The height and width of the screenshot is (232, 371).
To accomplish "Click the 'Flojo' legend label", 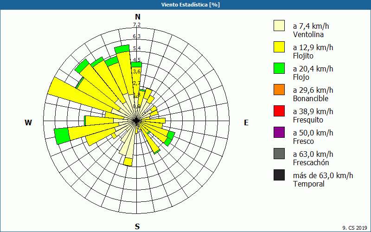I will coord(301,77).
